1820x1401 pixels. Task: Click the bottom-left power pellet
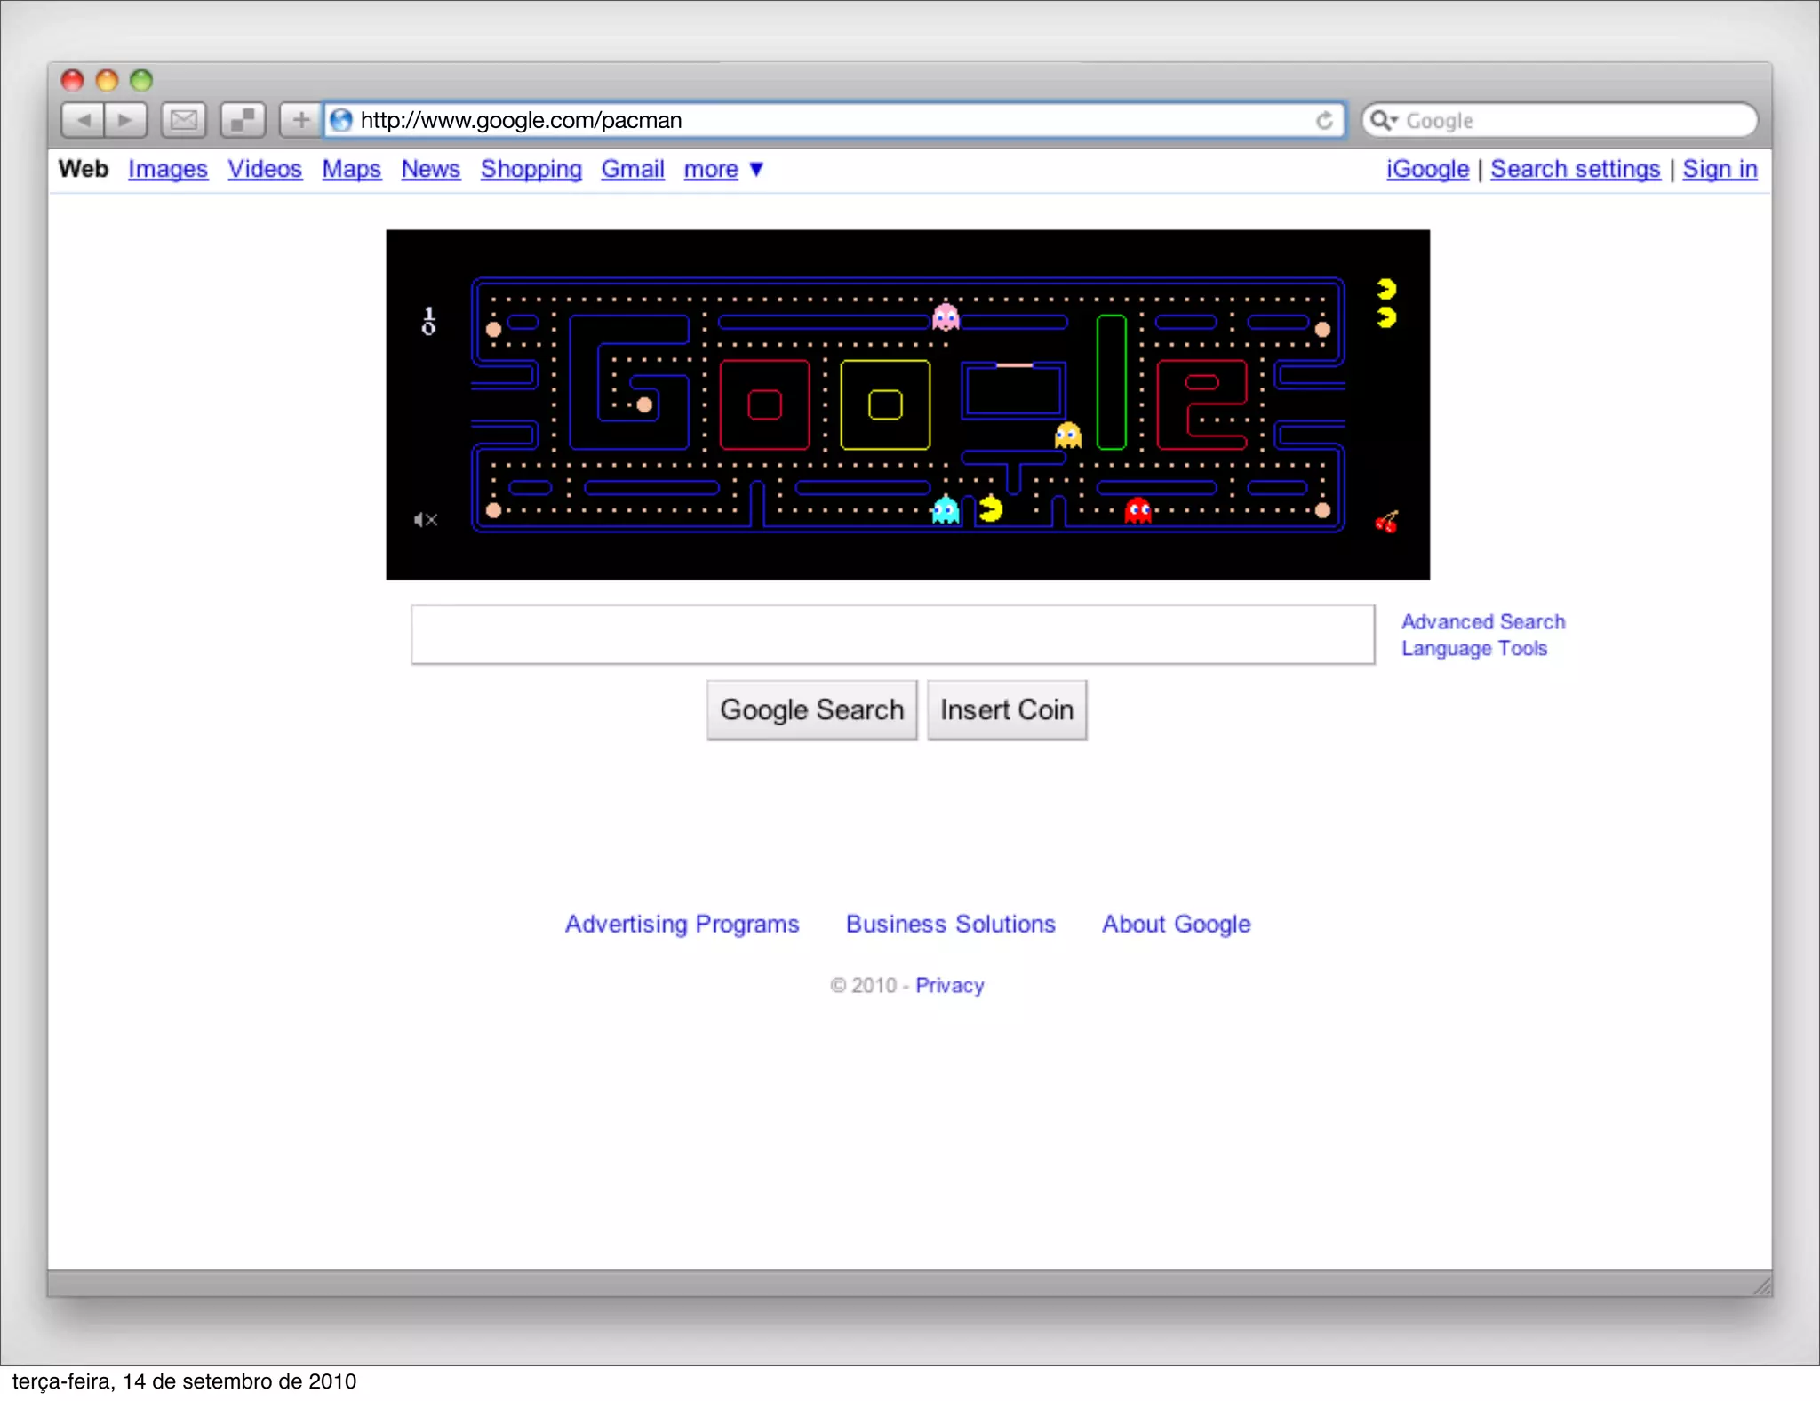pos(494,510)
